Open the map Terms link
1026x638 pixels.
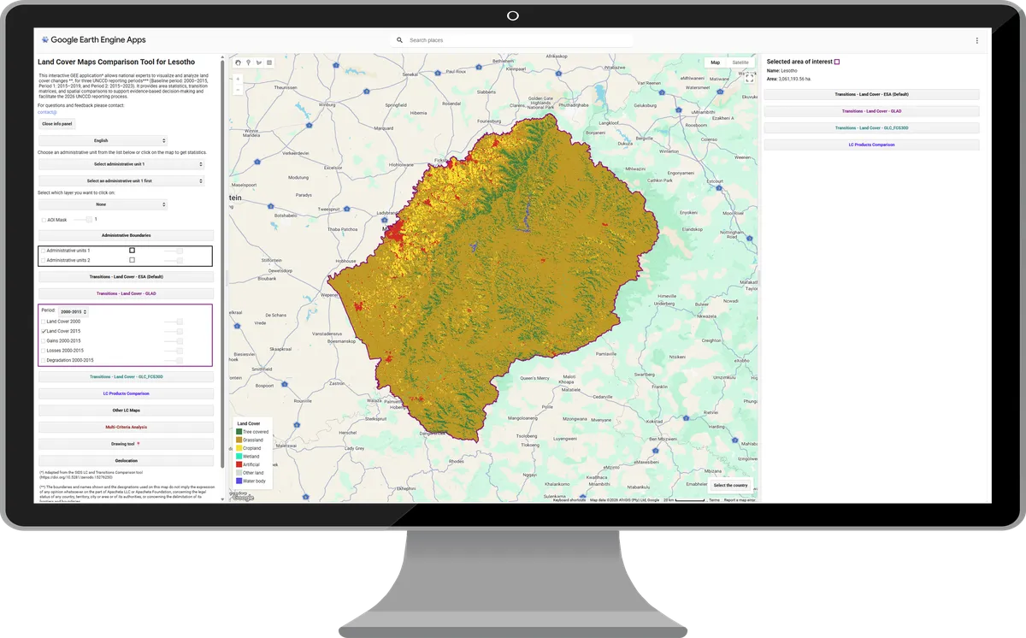pos(714,500)
